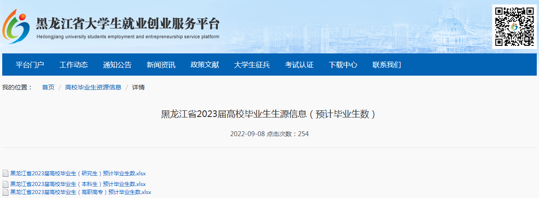This screenshot has width=539, height=198.
Task: Click the platform's colorful swirl logo
Action: click(x=16, y=26)
